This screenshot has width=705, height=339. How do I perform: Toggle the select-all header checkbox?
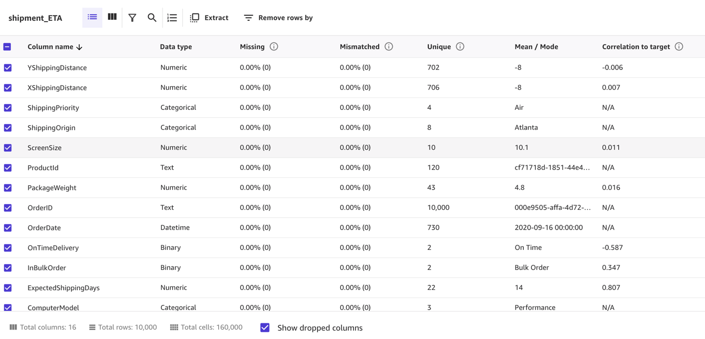coord(7,47)
